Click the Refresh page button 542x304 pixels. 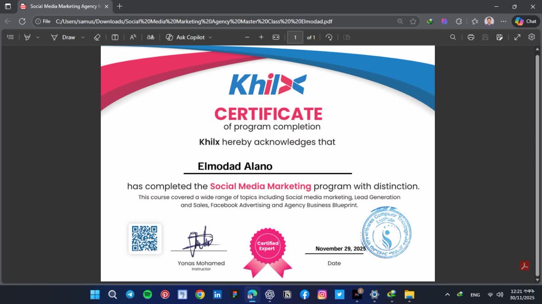tap(22, 21)
